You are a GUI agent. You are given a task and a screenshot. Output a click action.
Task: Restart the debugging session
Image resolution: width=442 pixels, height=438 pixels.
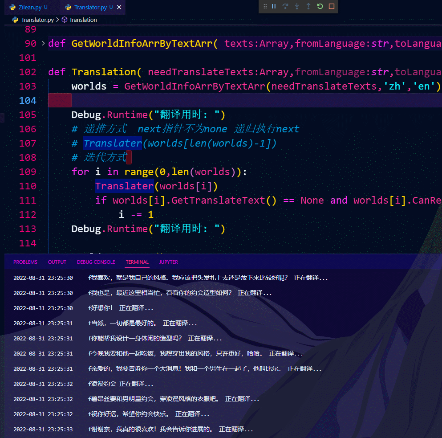coord(320,6)
